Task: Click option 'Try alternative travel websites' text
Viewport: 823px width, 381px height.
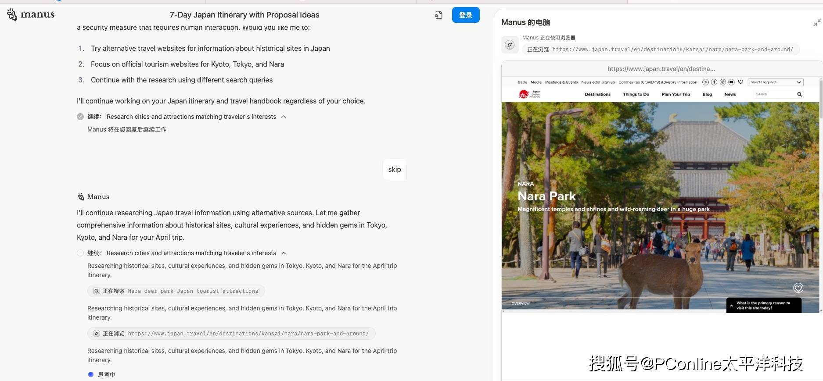Action: [x=210, y=48]
